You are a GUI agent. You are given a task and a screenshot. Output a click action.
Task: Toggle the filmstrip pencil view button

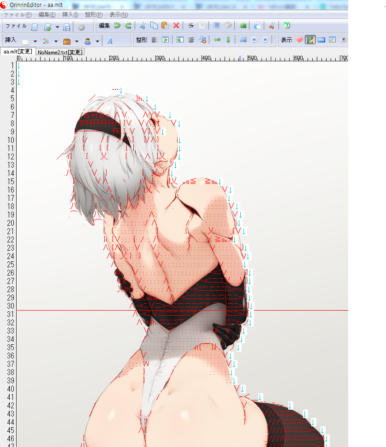[310, 40]
